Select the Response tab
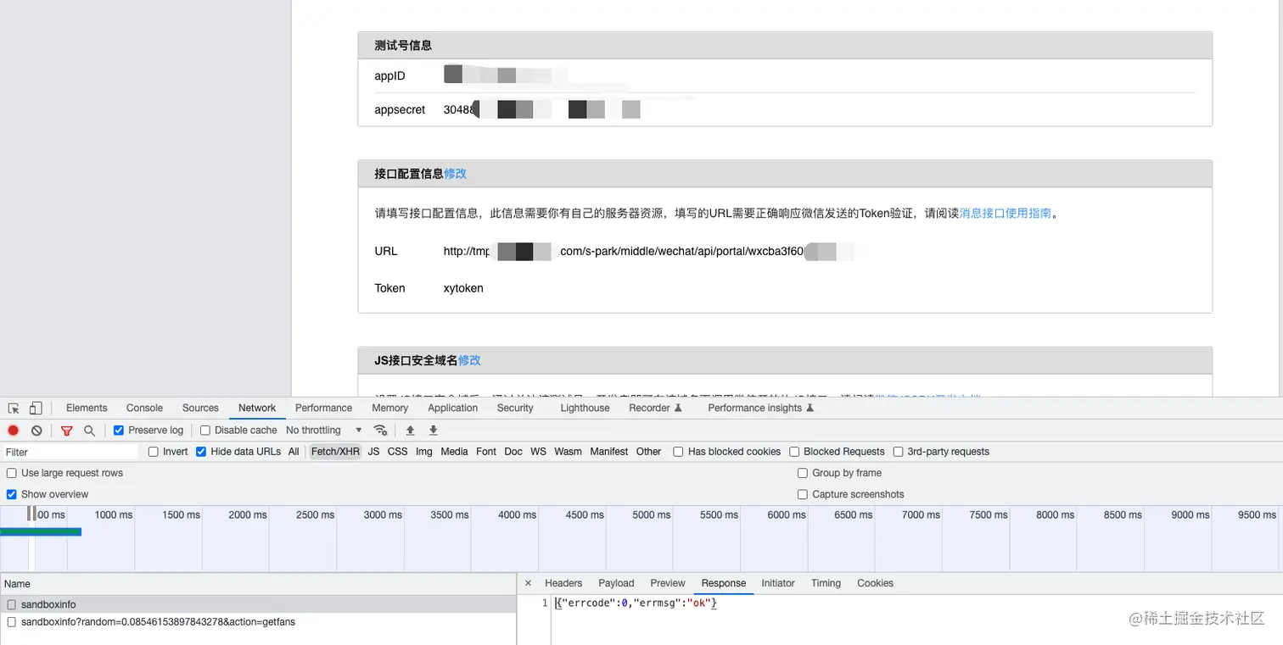The height and width of the screenshot is (645, 1283). click(x=724, y=583)
